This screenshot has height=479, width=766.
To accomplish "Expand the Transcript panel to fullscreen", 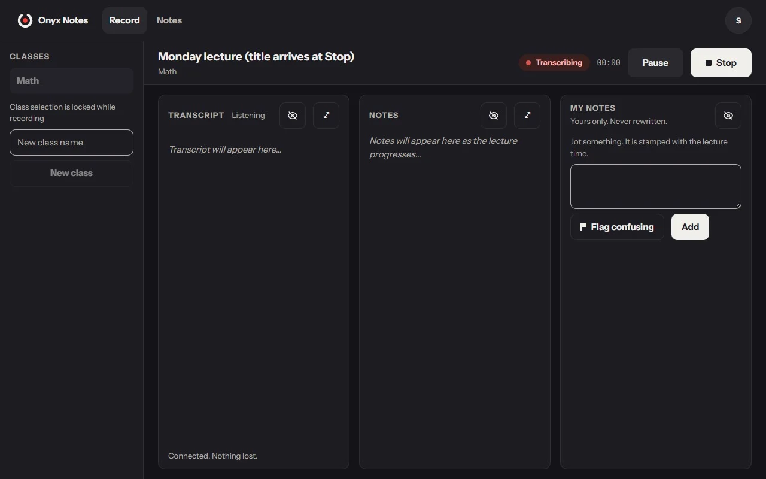I will tap(326, 116).
